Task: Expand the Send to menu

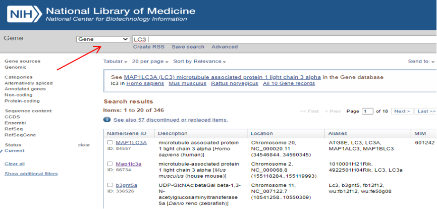Action: [421, 62]
